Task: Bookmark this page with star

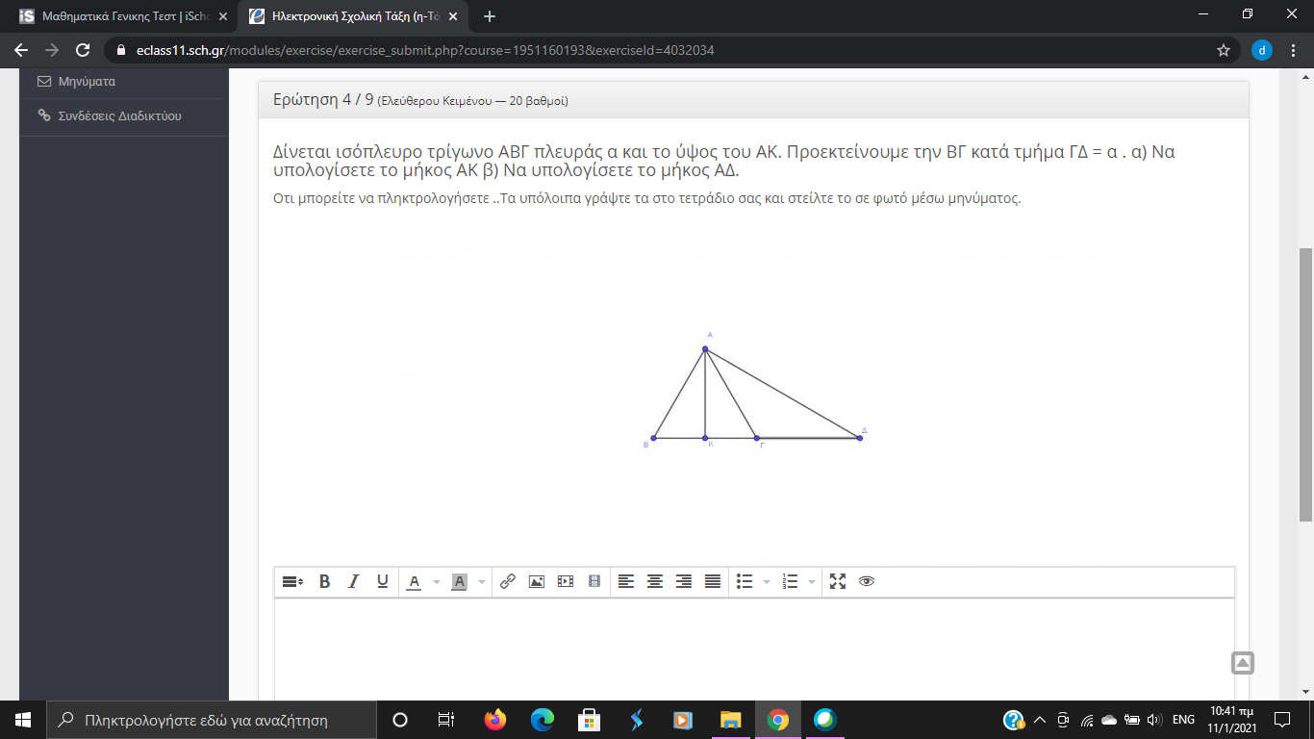Action: pyautogui.click(x=1224, y=50)
